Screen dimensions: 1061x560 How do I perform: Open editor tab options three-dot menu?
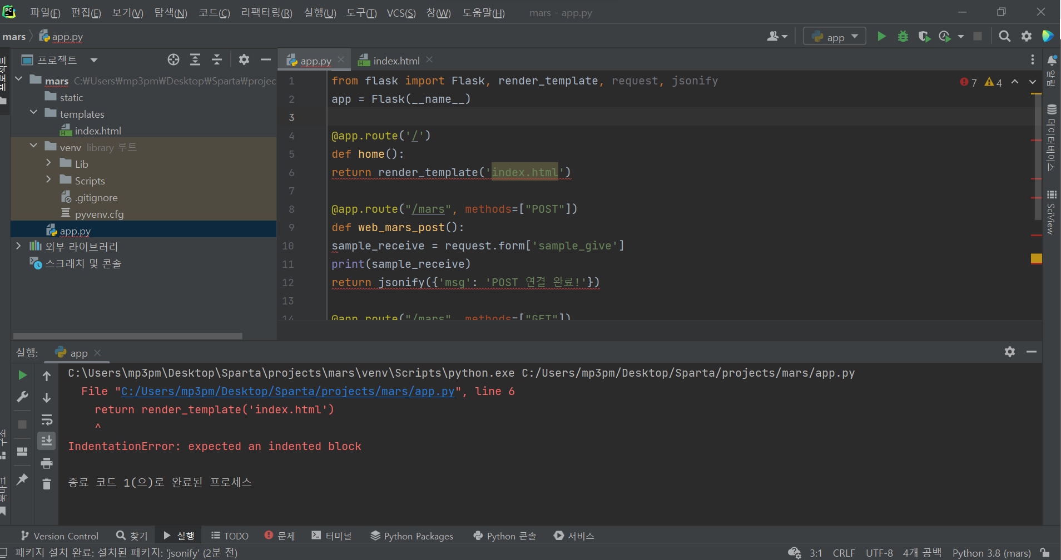(1032, 60)
